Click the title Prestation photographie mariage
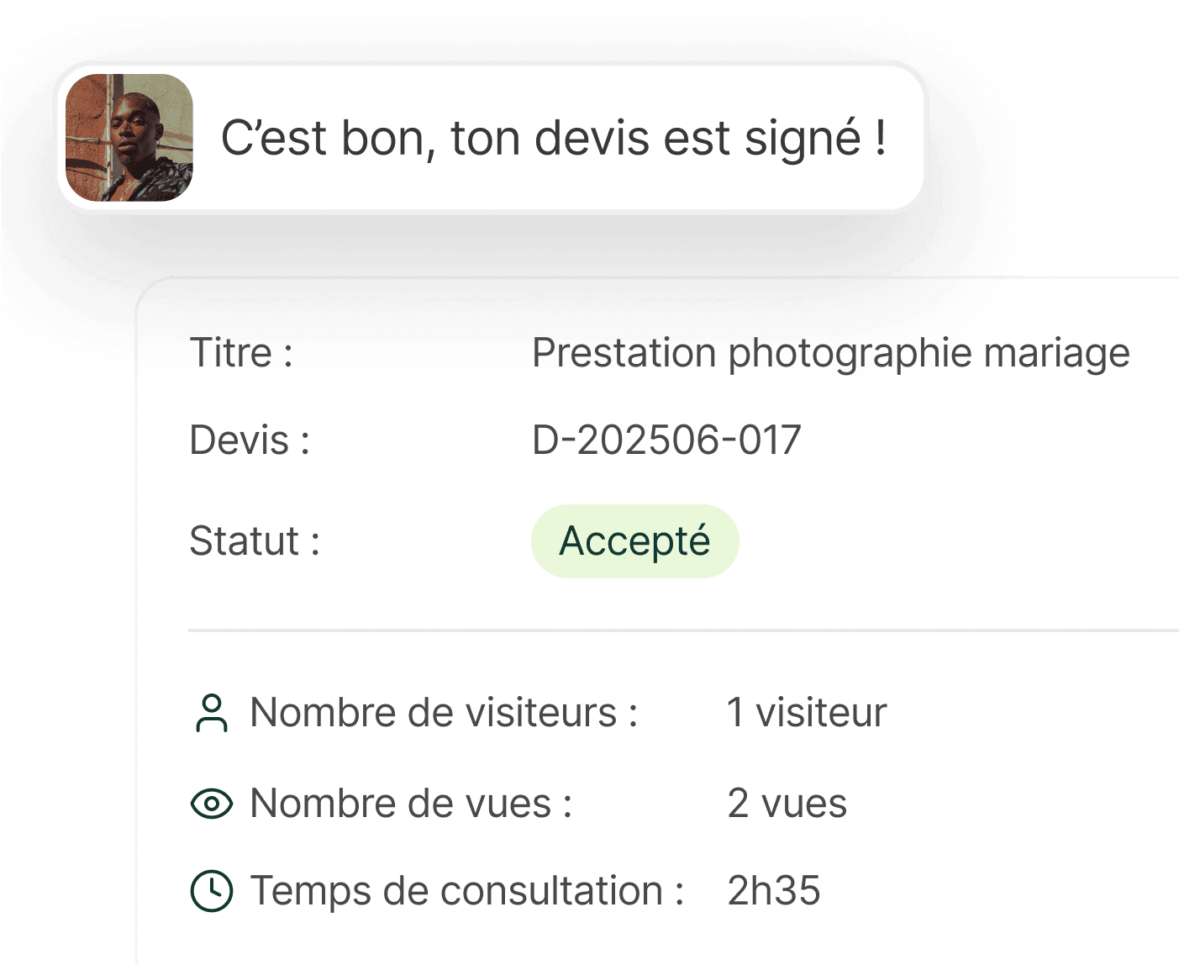1179x965 pixels. pos(830,353)
